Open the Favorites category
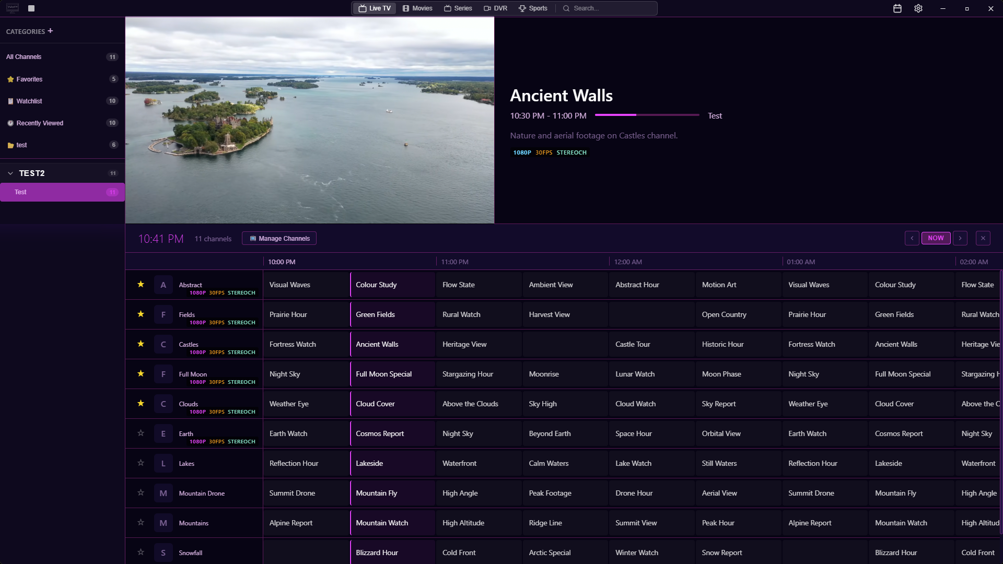 tap(29, 79)
